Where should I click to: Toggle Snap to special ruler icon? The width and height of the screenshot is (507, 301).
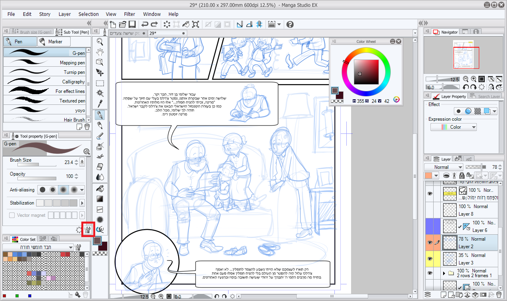pyautogui.click(x=250, y=24)
